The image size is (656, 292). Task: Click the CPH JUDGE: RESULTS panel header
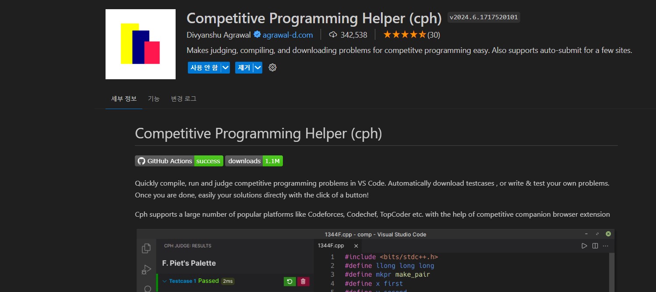pos(187,246)
